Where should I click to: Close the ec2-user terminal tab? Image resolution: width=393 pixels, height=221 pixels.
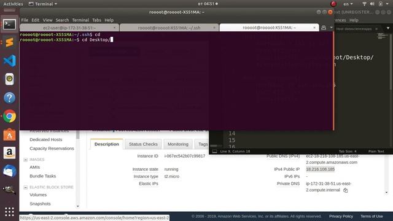tap(115, 28)
